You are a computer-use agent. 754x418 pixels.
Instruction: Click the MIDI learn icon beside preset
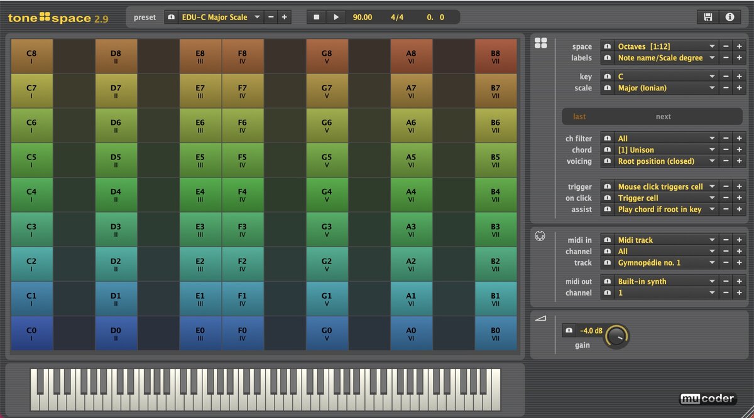pos(172,17)
